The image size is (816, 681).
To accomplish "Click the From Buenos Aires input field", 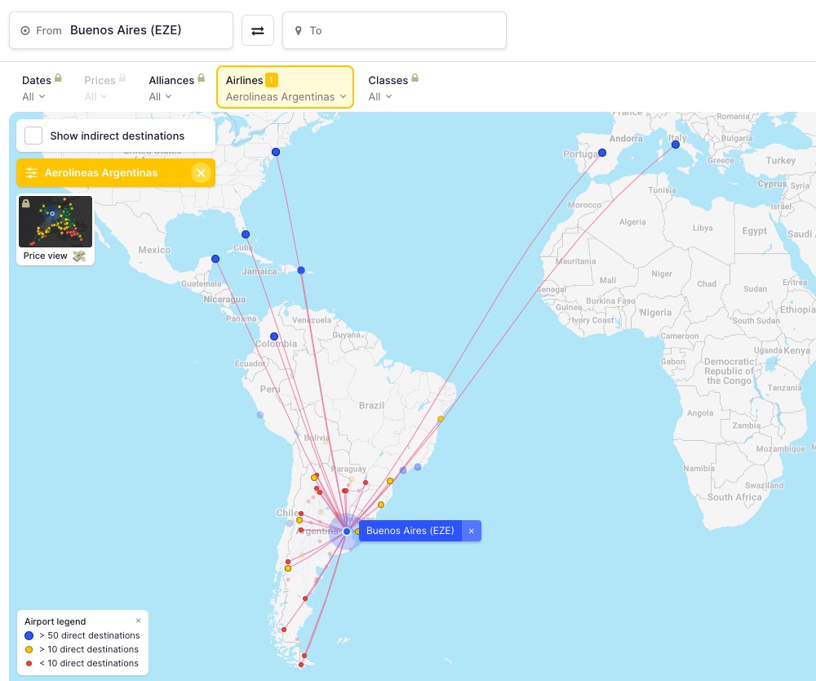I will (121, 30).
